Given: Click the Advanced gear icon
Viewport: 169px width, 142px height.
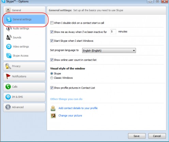Looking at the screenshot, I should click(x=8, y=107).
